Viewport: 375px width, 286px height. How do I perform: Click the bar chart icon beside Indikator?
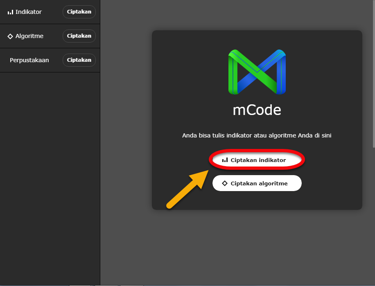pyautogui.click(x=10, y=12)
